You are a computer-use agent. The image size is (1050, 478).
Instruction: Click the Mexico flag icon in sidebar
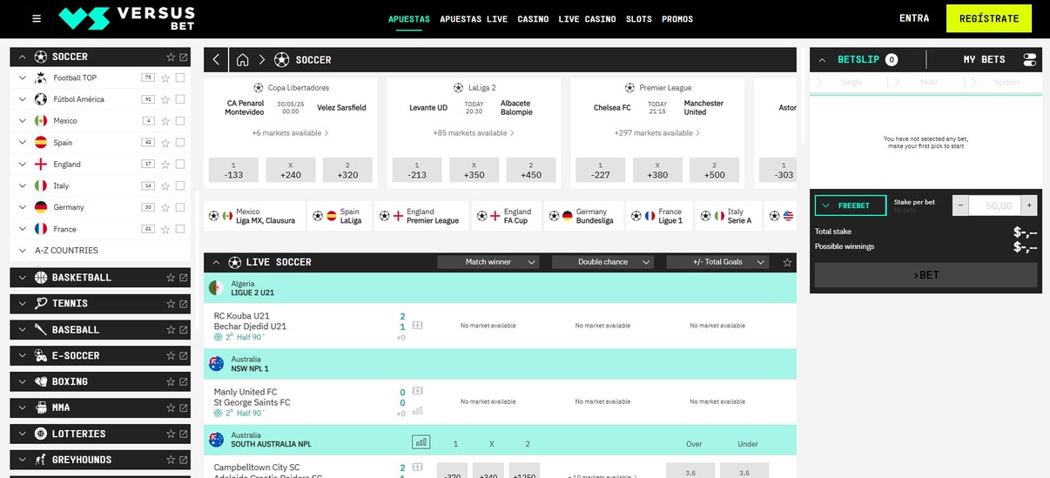point(41,120)
